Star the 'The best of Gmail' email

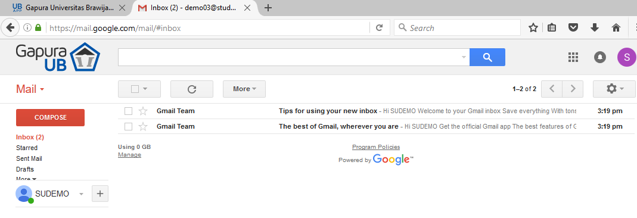[143, 127]
